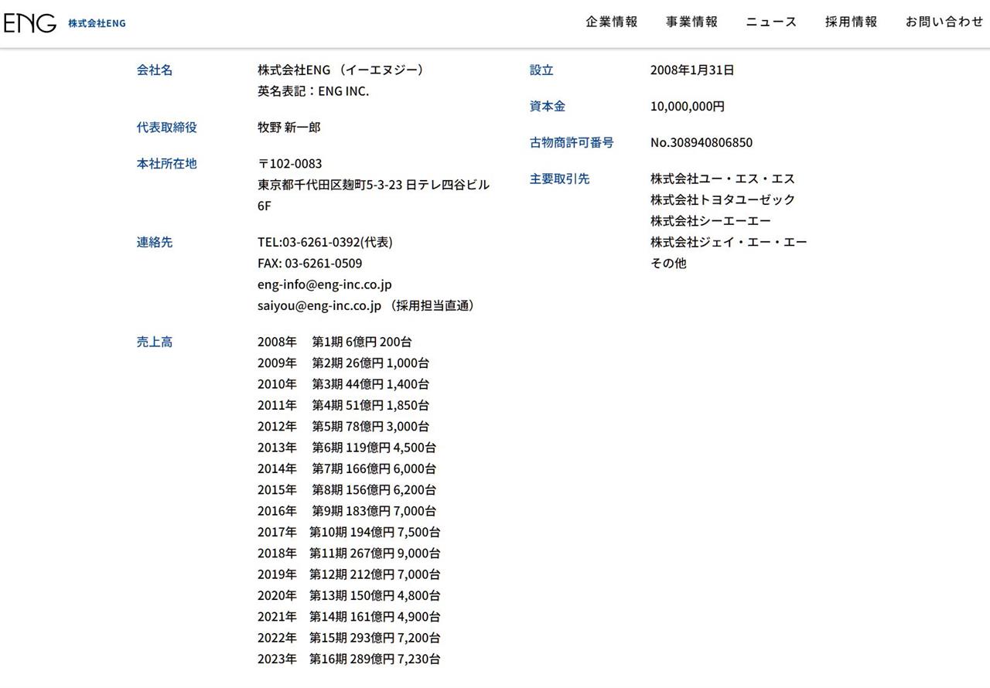Click the 2020年 第13期 sales row
Viewport: 990px width, 688px height.
coord(349,595)
